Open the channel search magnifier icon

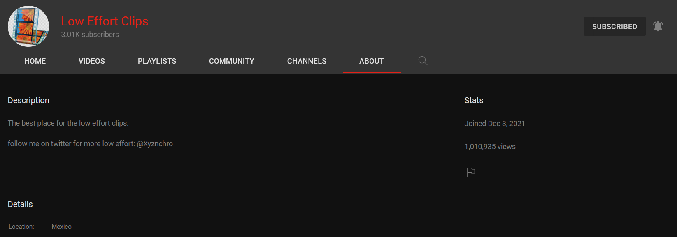click(423, 61)
